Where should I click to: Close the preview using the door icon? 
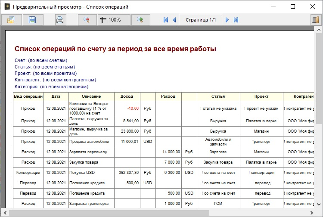tap(315, 20)
